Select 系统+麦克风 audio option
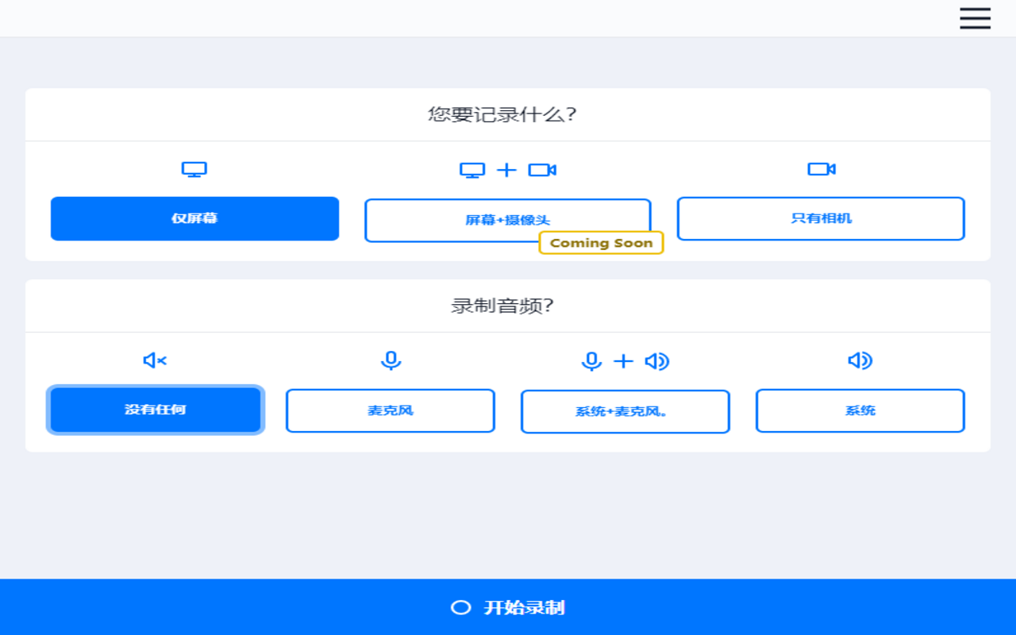Viewport: 1016px width, 635px height. coord(625,411)
